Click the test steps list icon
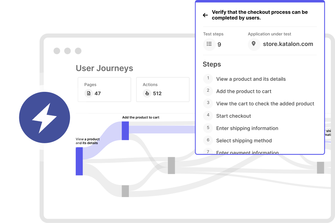The height and width of the screenshot is (223, 335). coord(209,44)
